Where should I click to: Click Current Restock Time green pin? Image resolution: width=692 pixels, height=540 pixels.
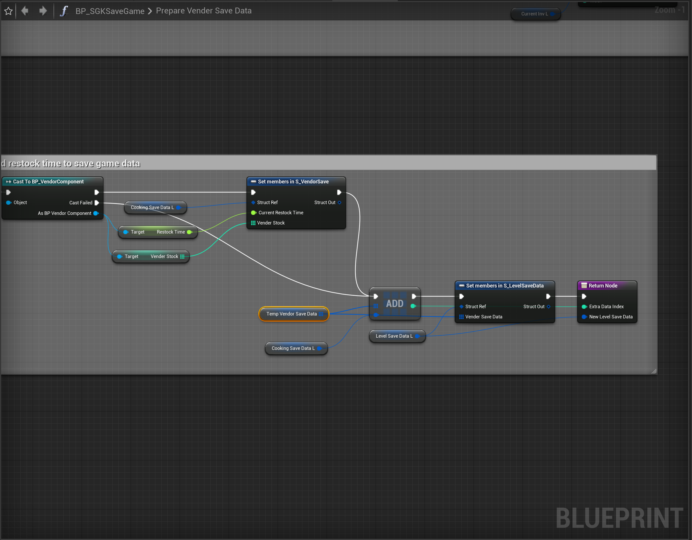point(253,213)
